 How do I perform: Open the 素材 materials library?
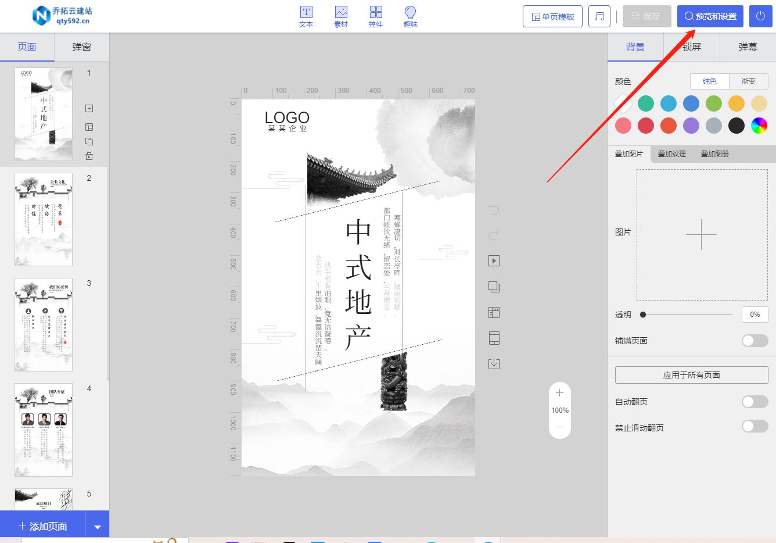coord(341,17)
